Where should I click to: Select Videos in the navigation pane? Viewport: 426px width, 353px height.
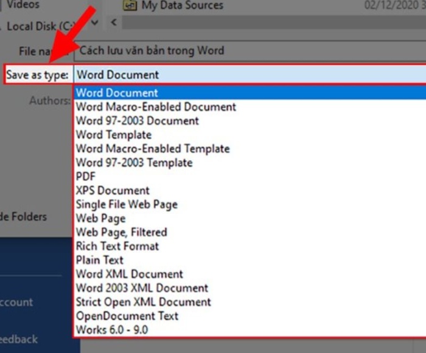pyautogui.click(x=23, y=4)
